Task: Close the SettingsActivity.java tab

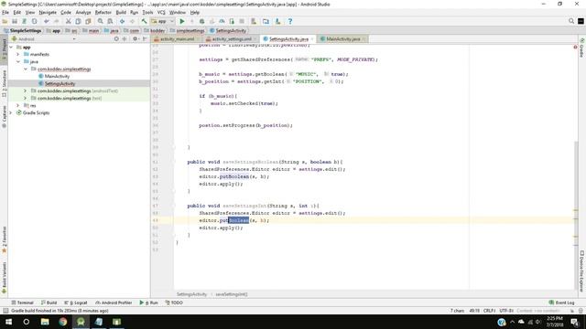Action: (312, 38)
